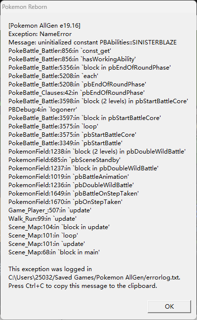Click the PokemonField:1019 pbBattleAnimation line
The image size is (197, 320).
coord(69,176)
